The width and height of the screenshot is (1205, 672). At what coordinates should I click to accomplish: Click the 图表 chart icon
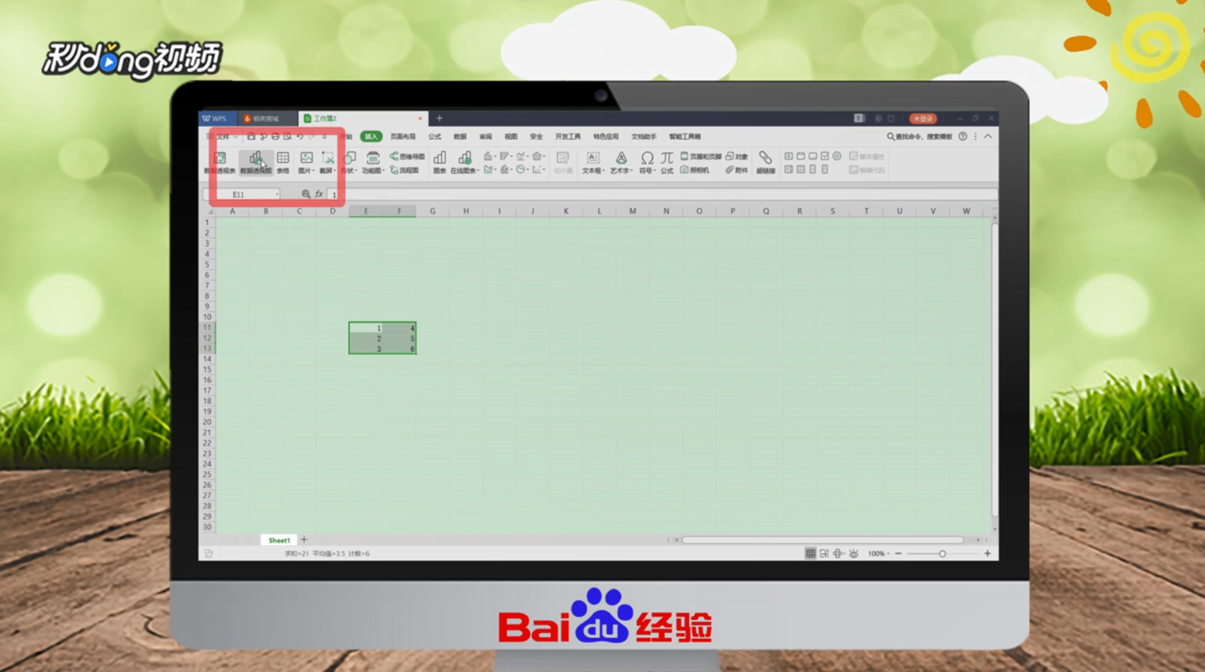[x=439, y=162]
